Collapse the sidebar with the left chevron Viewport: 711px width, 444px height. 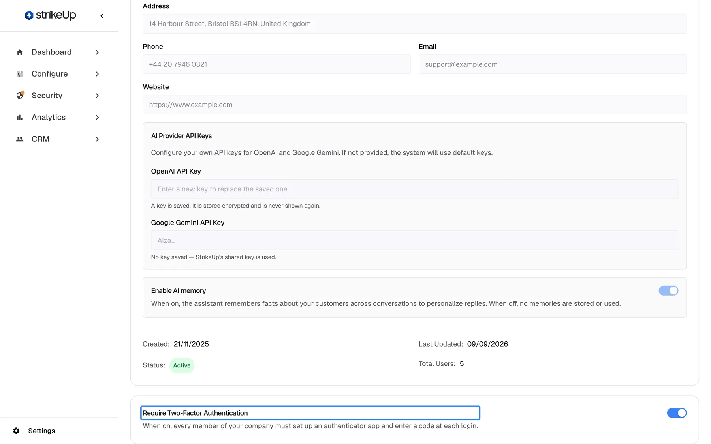click(102, 16)
